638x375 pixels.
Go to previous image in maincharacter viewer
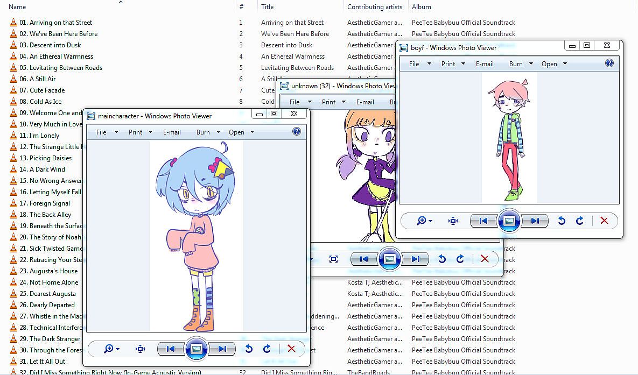171,349
